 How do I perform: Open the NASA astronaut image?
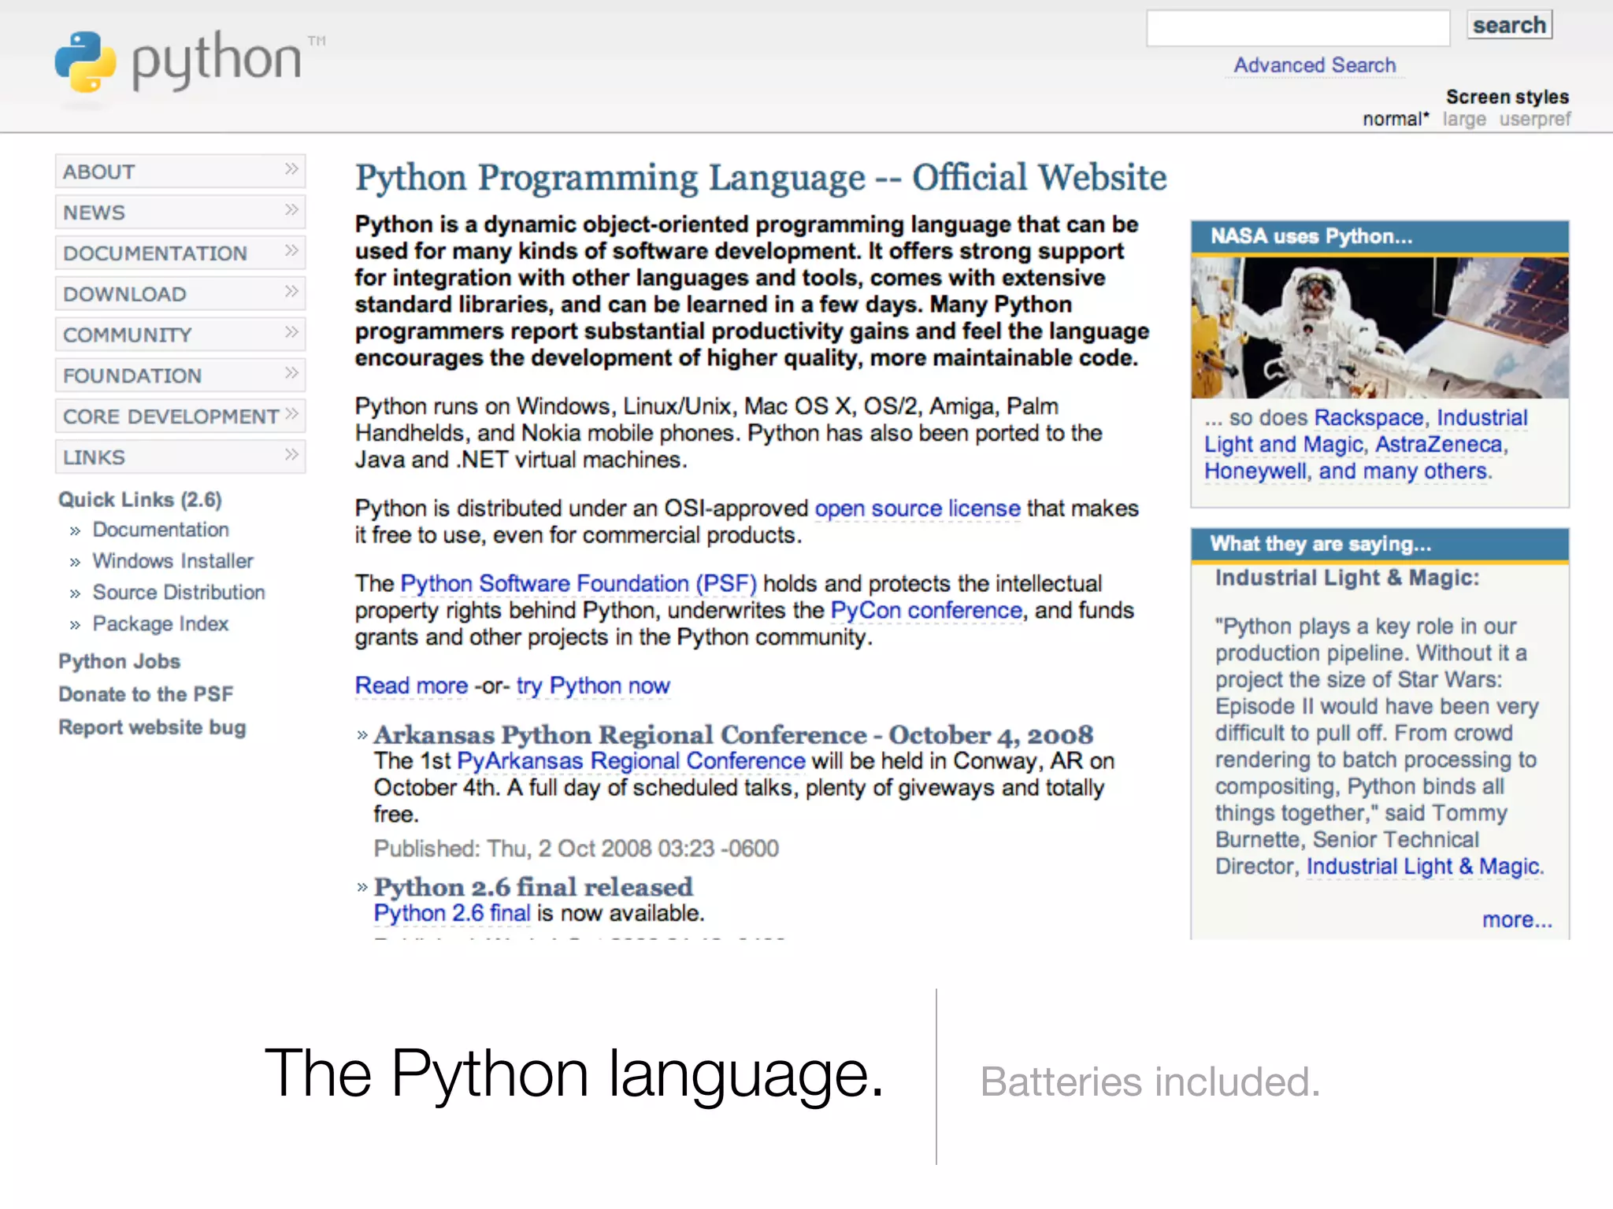(x=1379, y=327)
